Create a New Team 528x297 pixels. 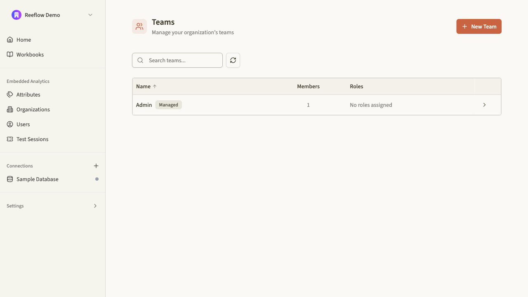pos(478,26)
